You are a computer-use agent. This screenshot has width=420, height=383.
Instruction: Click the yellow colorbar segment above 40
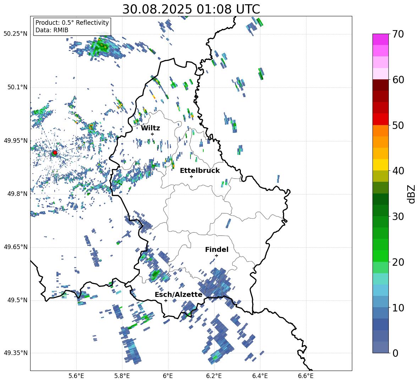click(x=381, y=165)
